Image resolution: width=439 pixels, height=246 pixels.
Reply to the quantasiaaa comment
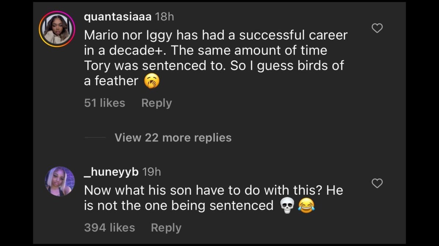pos(156,103)
